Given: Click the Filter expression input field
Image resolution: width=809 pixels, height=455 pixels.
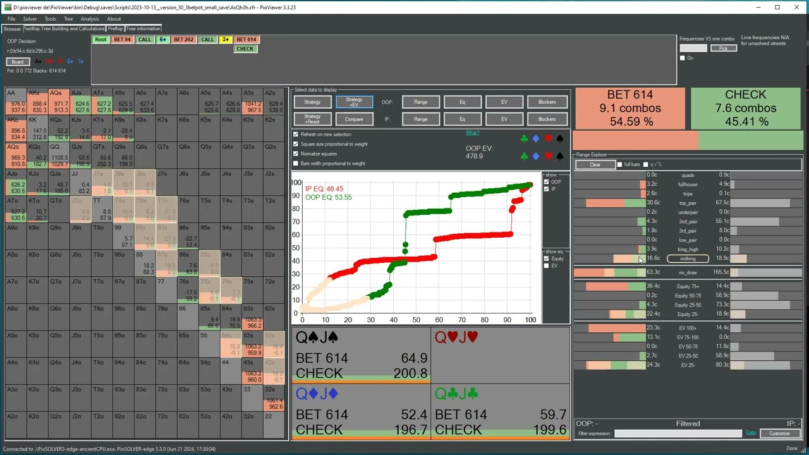Looking at the screenshot, I should pos(678,434).
